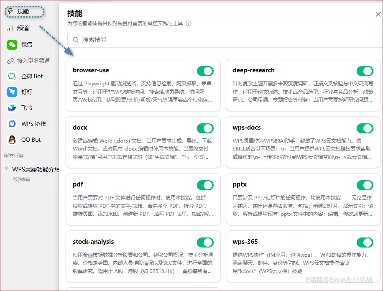Image resolution: width=383 pixels, height=291 pixels.
Task: Turn off the pdf skill switch
Action: [205, 185]
